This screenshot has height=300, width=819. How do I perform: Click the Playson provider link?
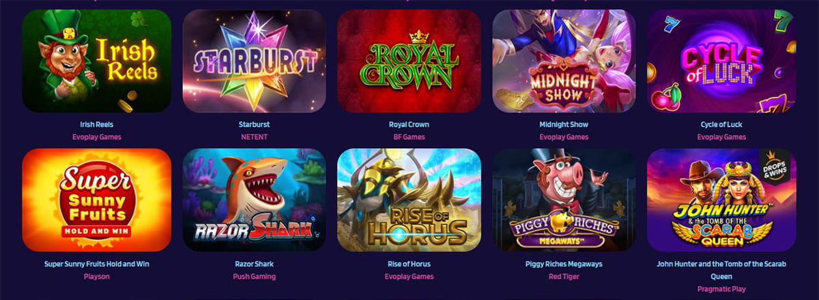tap(96, 276)
